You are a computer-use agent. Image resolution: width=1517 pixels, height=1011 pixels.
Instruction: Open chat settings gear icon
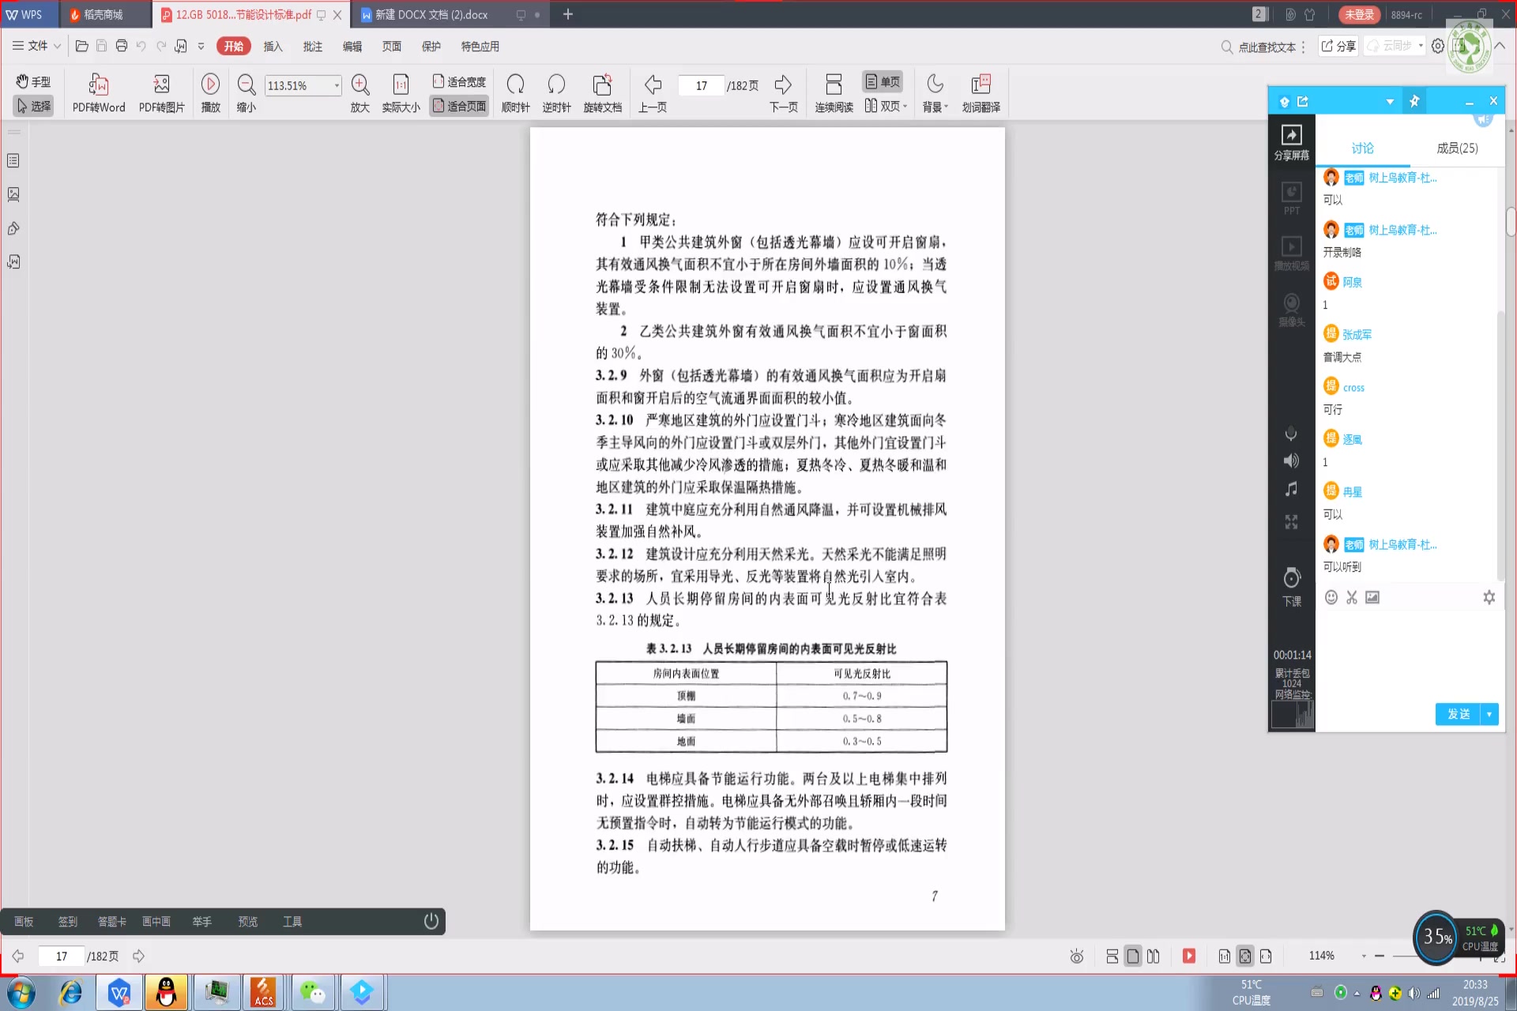(1489, 597)
